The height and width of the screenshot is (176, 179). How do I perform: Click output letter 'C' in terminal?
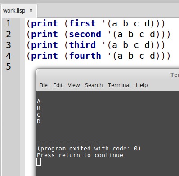(39, 115)
